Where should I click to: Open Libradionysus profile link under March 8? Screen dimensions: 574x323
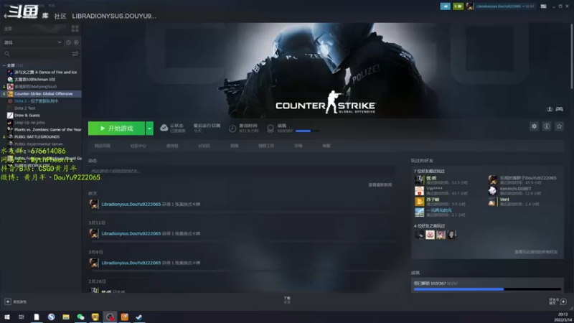131,263
